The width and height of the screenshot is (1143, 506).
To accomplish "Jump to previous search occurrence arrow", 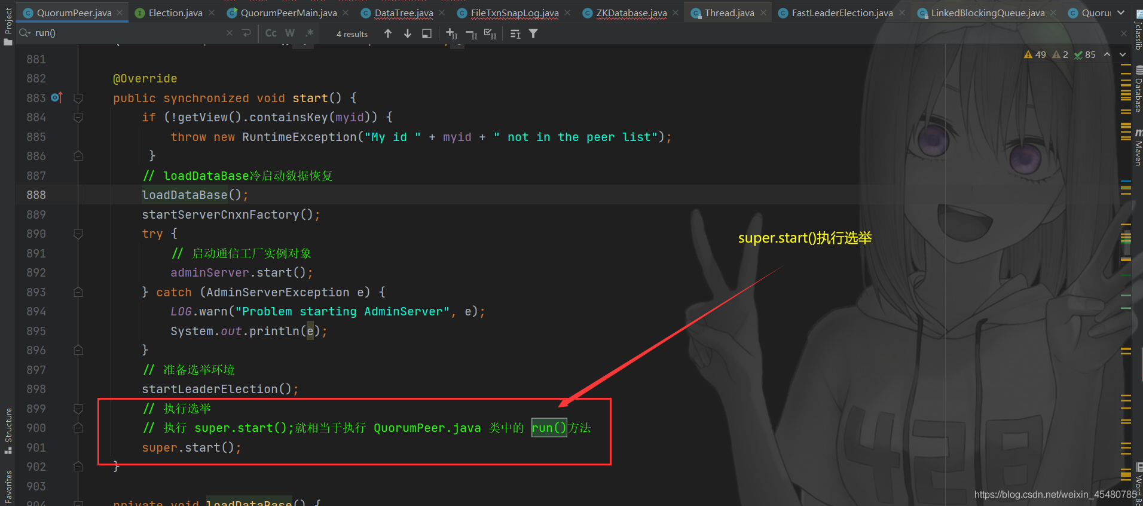I will click(x=388, y=34).
